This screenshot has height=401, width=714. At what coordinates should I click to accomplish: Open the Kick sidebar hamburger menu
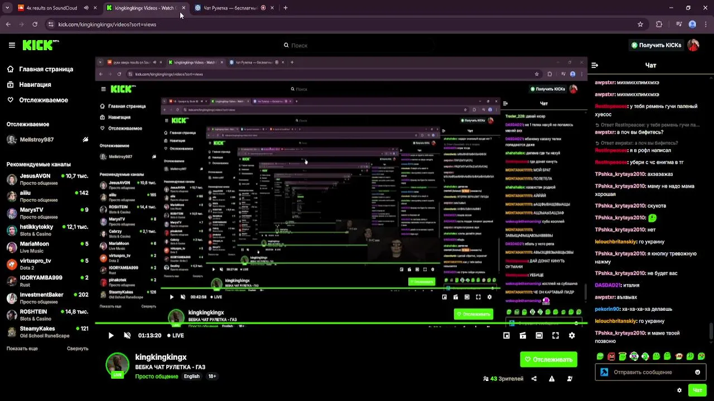coord(12,45)
